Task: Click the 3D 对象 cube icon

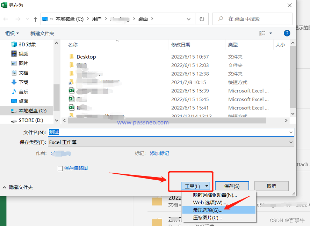Action: 14,44
